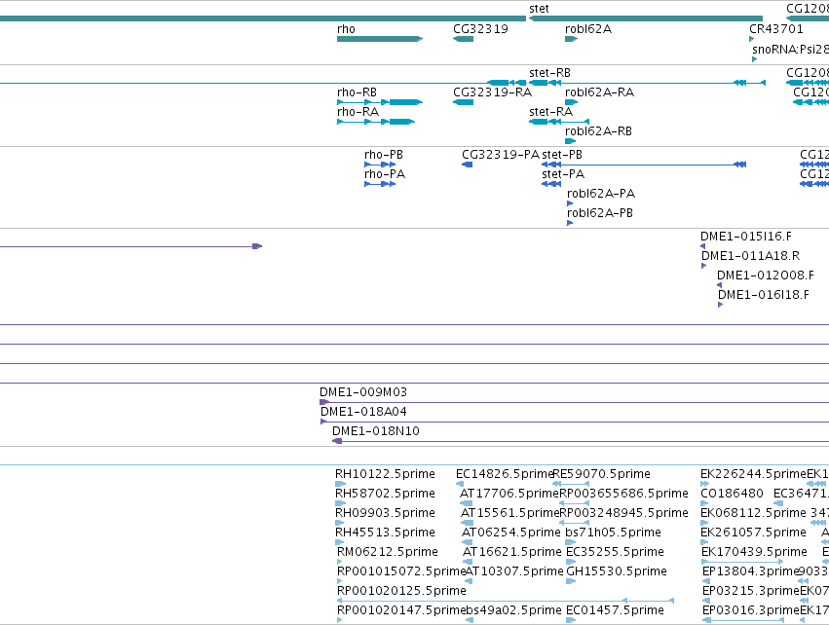Open the bs49a02.5prime EST label
The width and height of the screenshot is (829, 625).
(x=513, y=610)
